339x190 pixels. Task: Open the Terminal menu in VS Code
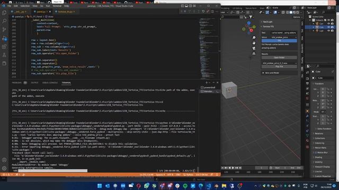tap(57, 6)
